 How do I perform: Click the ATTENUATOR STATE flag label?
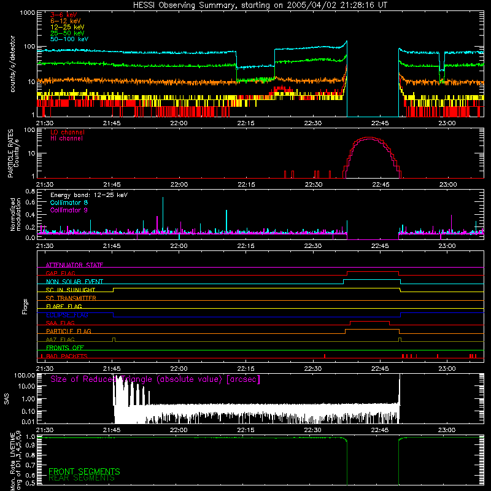[x=74, y=265]
